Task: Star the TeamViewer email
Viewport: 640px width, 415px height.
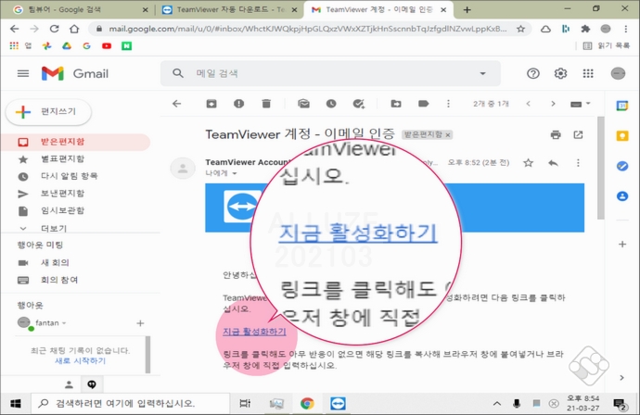Action: (528, 163)
